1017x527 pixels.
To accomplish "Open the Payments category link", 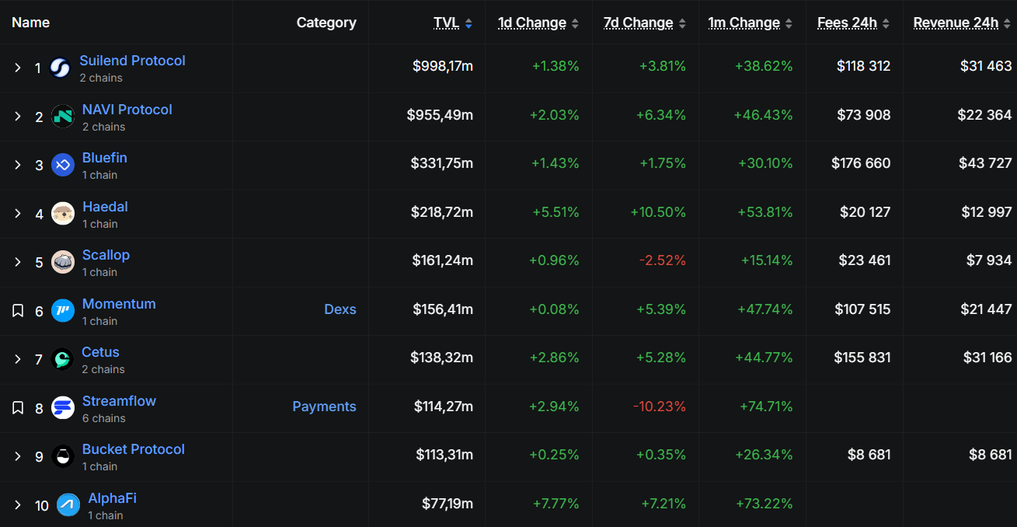I will [324, 407].
